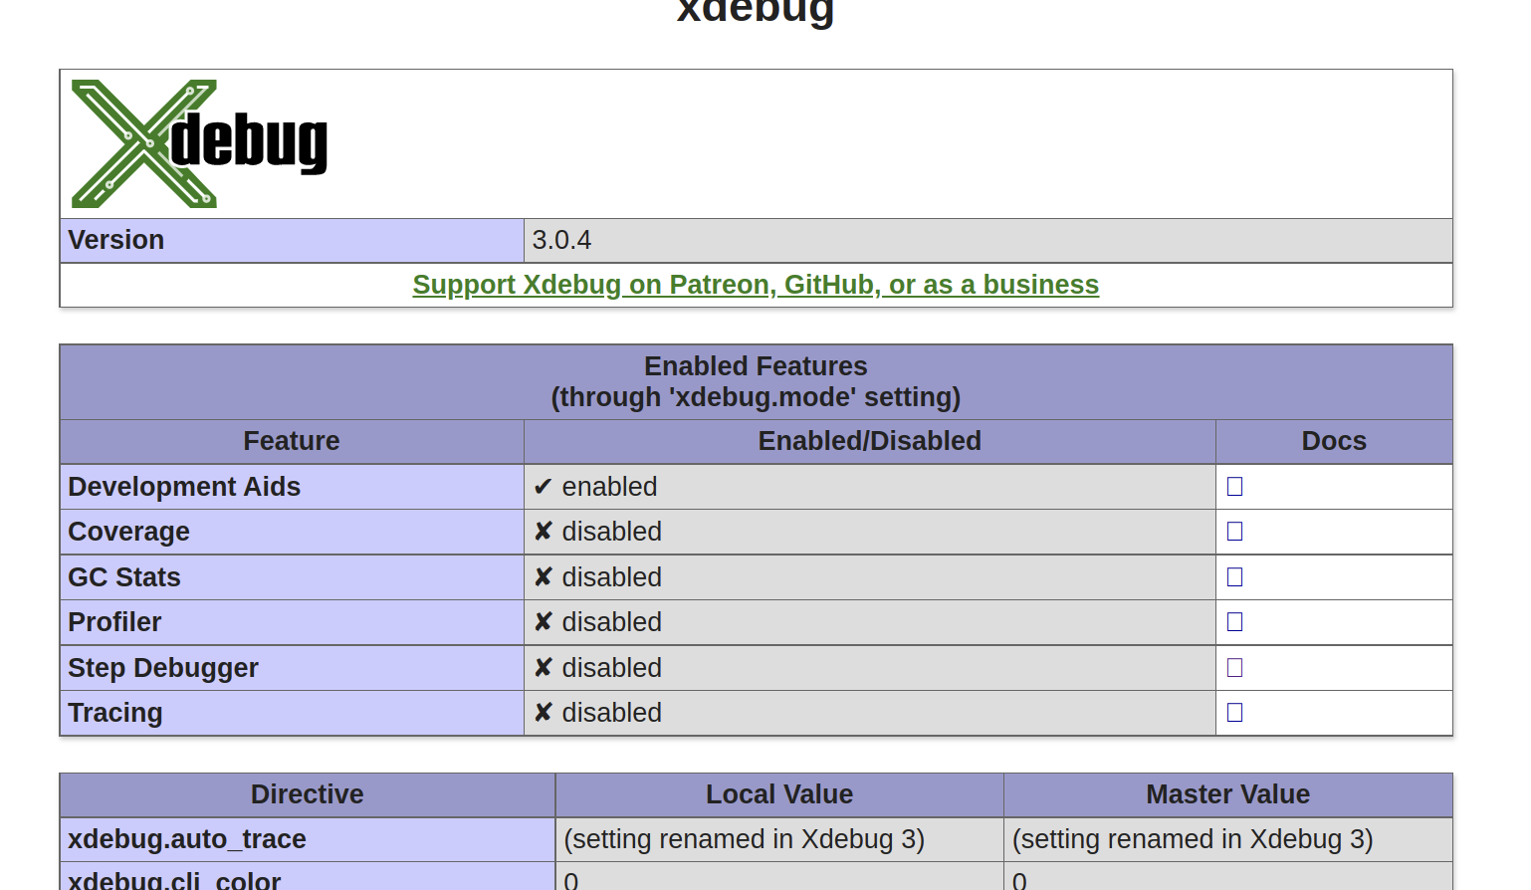1531x890 pixels.
Task: Select the disabled status for Tracing
Action: (x=597, y=713)
